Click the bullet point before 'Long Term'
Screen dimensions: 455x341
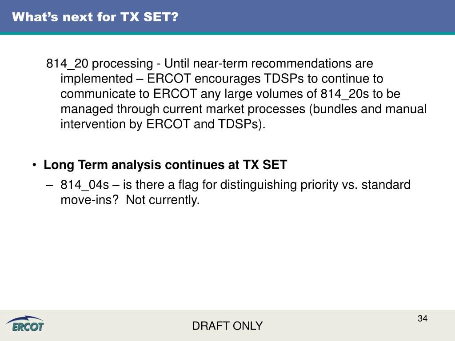(34, 165)
